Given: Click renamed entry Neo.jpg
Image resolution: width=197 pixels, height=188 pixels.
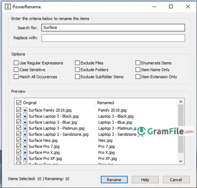Looking at the screenshot, I should tap(105, 140).
